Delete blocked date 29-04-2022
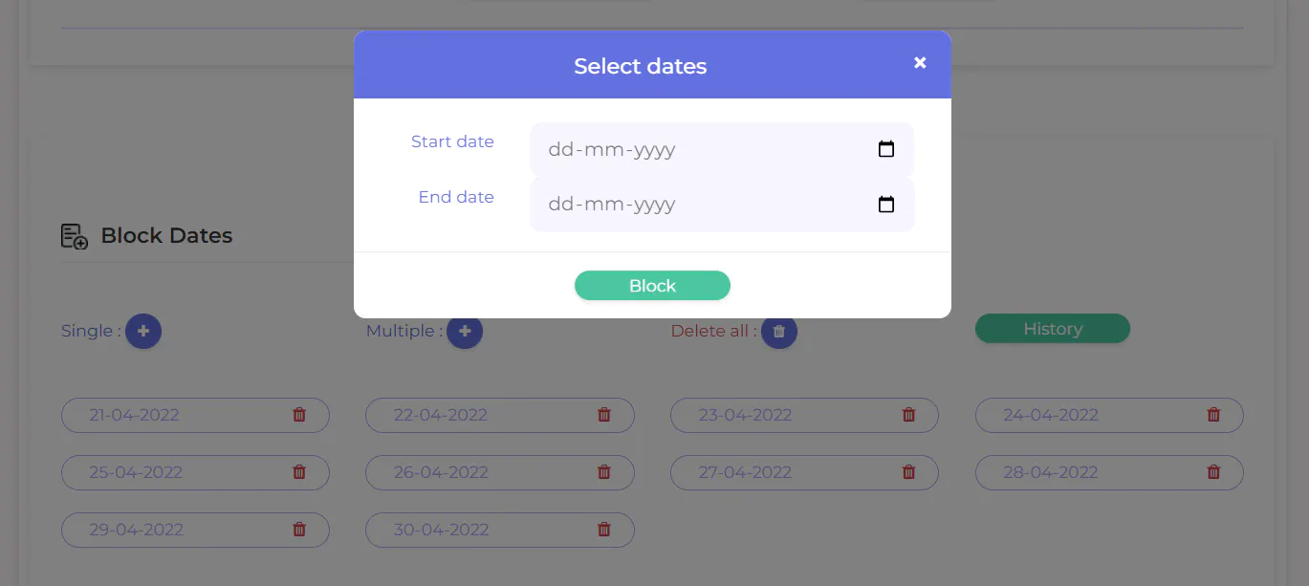The height and width of the screenshot is (586, 1309). pos(299,530)
